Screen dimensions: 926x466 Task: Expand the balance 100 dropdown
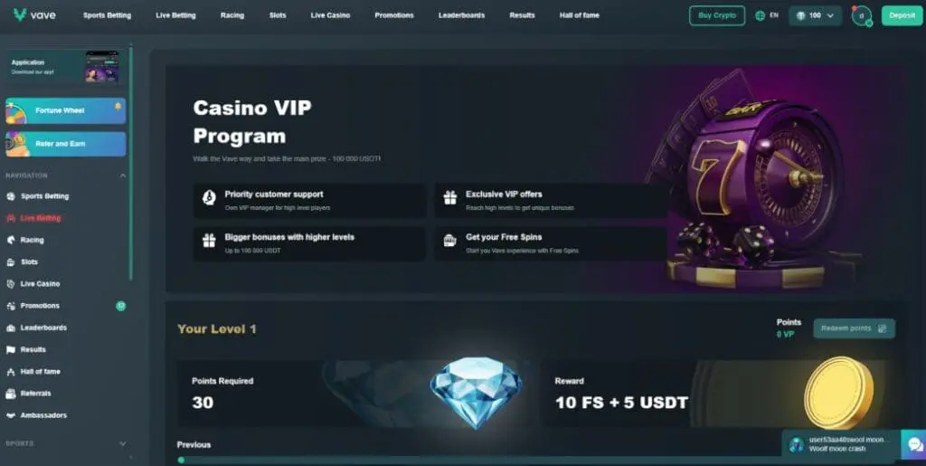tap(815, 16)
